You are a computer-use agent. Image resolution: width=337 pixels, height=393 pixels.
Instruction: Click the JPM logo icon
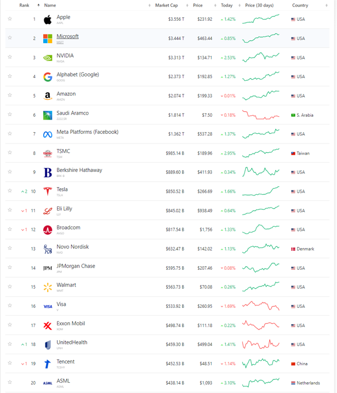point(48,268)
